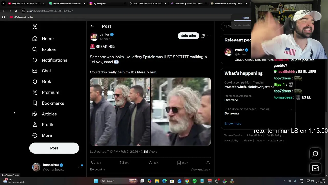Click the browser back arrow
Viewport: 328px width, 185px height.
pos(4,11)
